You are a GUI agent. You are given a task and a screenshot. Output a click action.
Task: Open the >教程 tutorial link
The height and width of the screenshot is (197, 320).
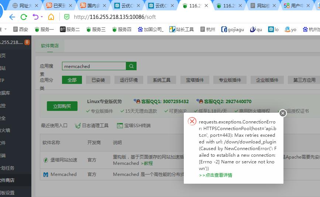(147, 163)
